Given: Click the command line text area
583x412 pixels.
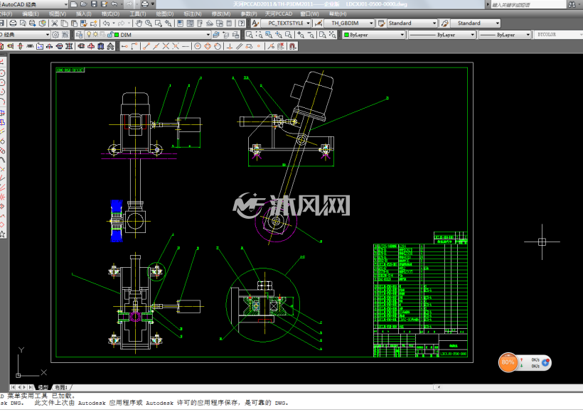Looking at the screenshot, I should (291, 400).
